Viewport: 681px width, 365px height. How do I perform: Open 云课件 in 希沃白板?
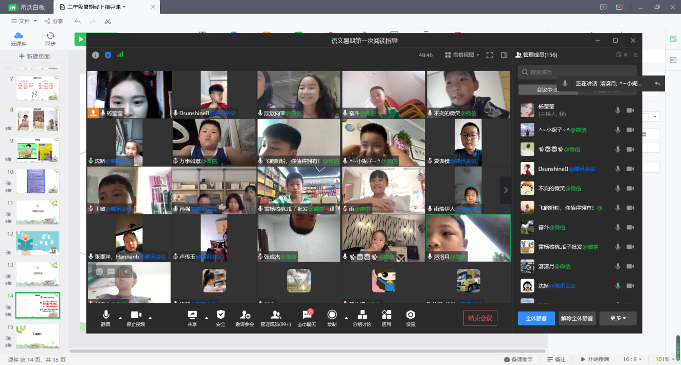(x=19, y=39)
